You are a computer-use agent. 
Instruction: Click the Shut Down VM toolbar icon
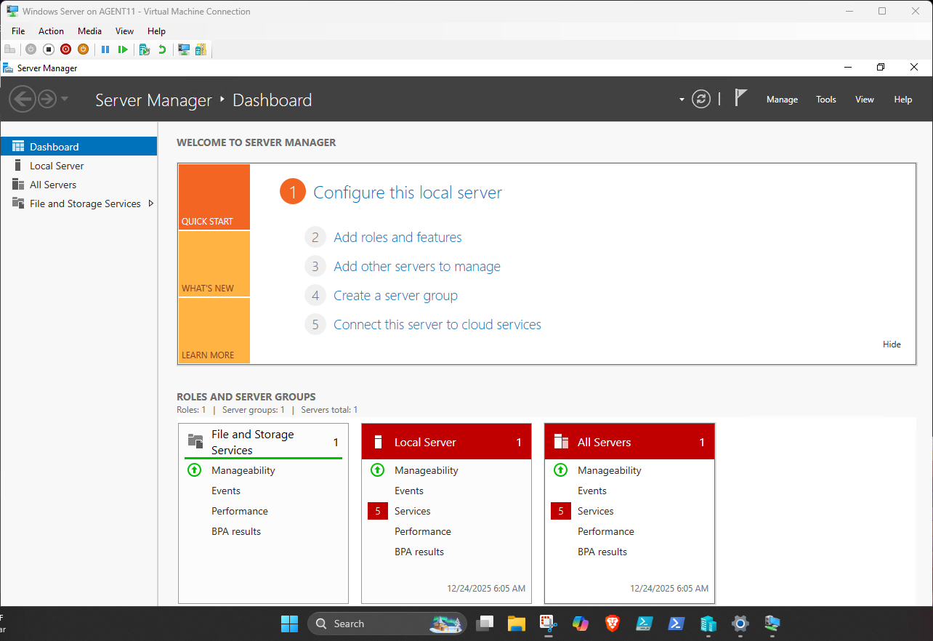tap(84, 49)
